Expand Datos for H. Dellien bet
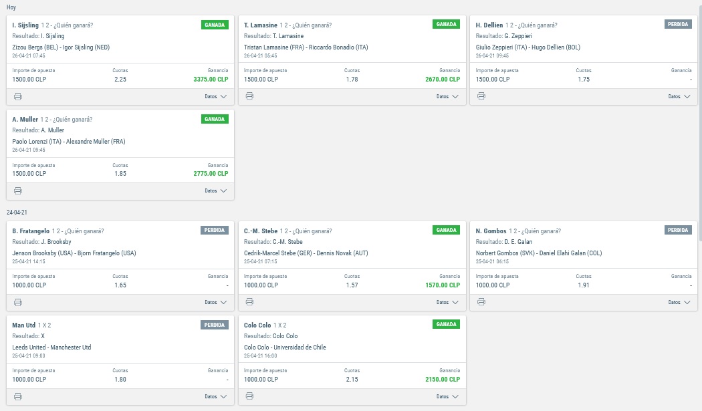702x411 pixels. [679, 97]
